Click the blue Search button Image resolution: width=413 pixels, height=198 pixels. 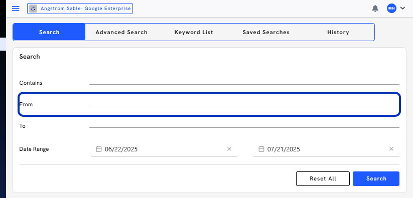(x=376, y=178)
